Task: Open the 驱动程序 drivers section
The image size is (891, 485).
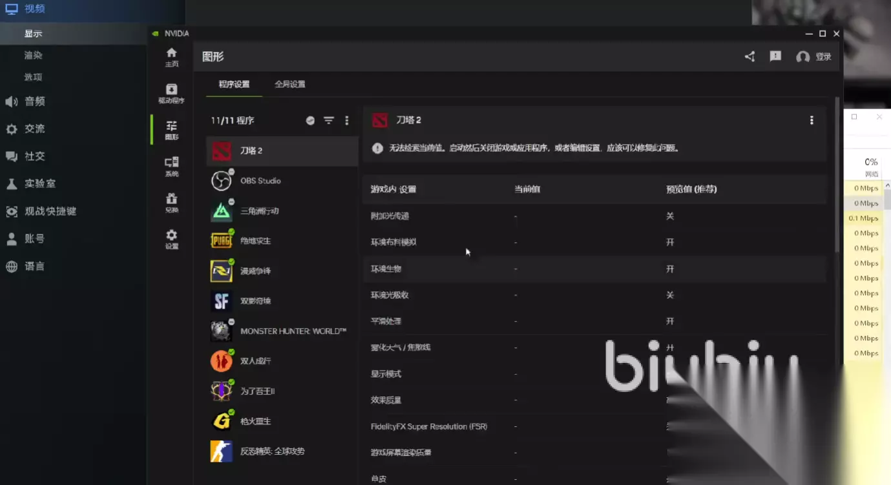Action: pyautogui.click(x=171, y=94)
